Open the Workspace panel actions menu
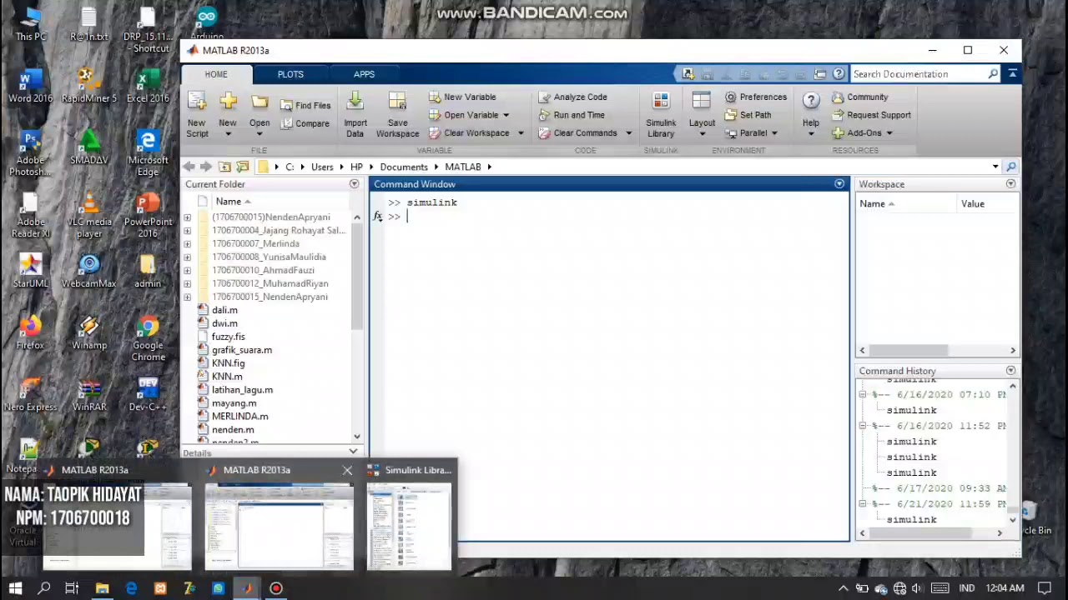The height and width of the screenshot is (600, 1068). (1010, 184)
